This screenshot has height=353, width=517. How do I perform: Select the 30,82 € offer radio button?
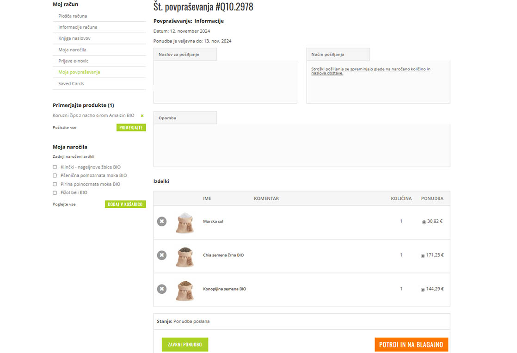click(424, 222)
